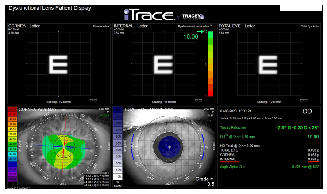
Task: Click 'Dysfunctional Lens Index' label
Action: tap(195, 26)
